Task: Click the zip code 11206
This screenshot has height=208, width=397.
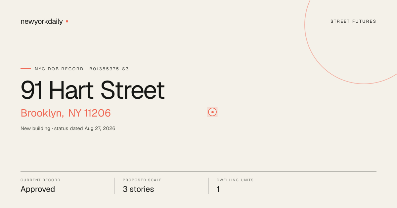Action: 97,113
